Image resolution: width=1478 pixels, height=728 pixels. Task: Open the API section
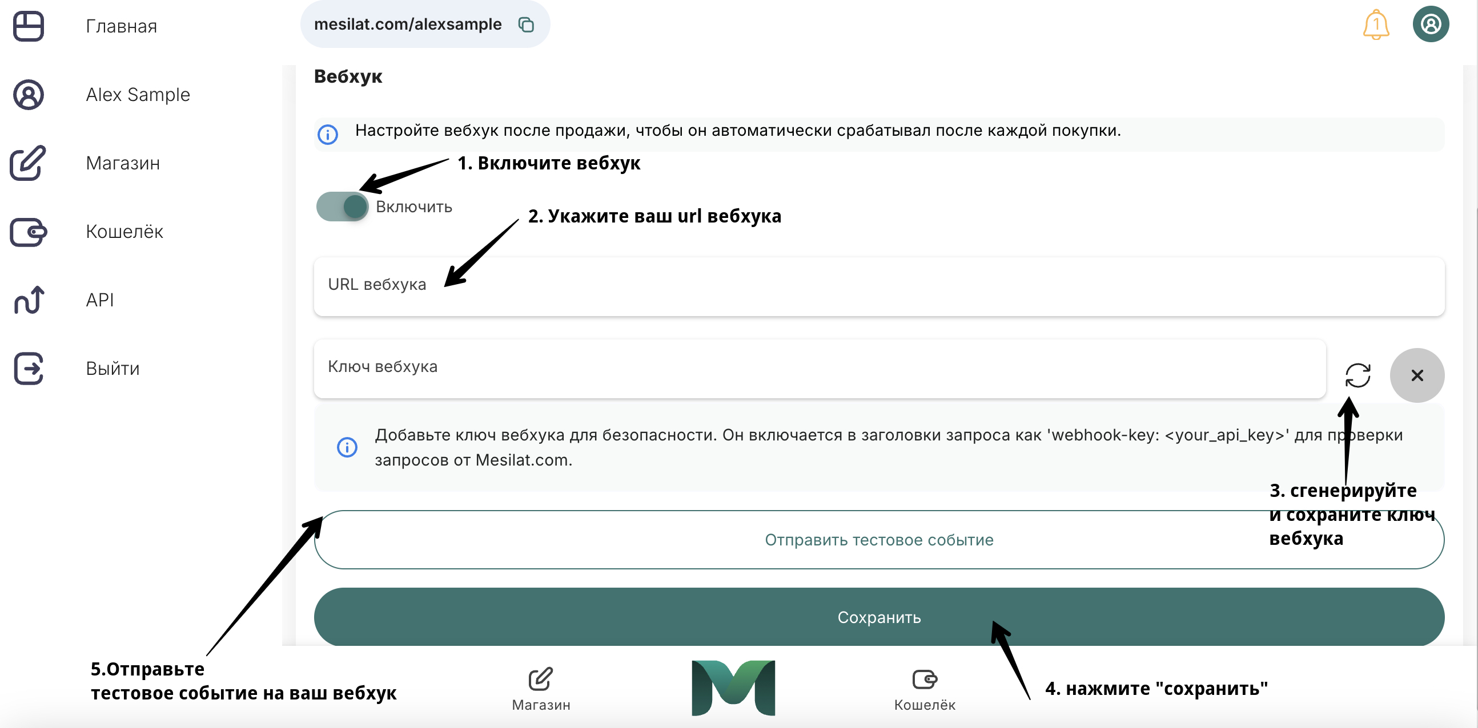coord(99,300)
